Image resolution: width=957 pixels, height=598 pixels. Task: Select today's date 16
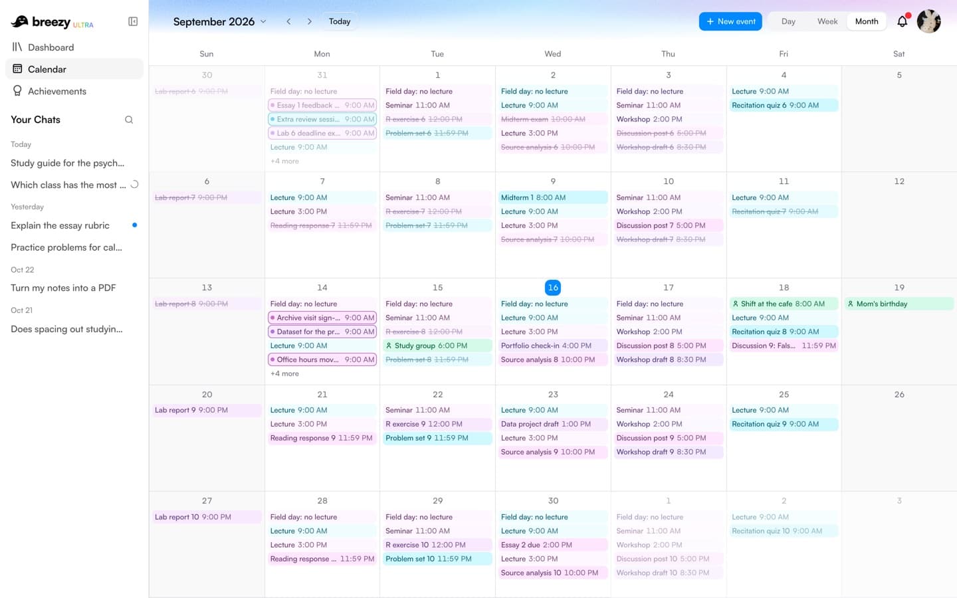point(553,288)
